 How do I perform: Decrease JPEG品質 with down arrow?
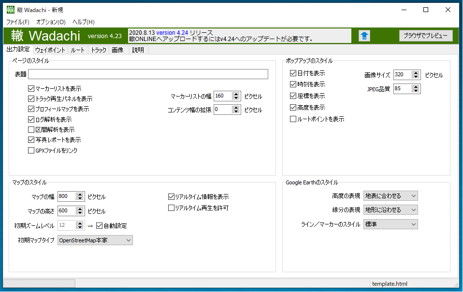coord(416,91)
